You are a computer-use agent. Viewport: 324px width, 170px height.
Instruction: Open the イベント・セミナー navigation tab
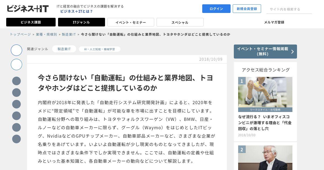pyautogui.click(x=131, y=22)
